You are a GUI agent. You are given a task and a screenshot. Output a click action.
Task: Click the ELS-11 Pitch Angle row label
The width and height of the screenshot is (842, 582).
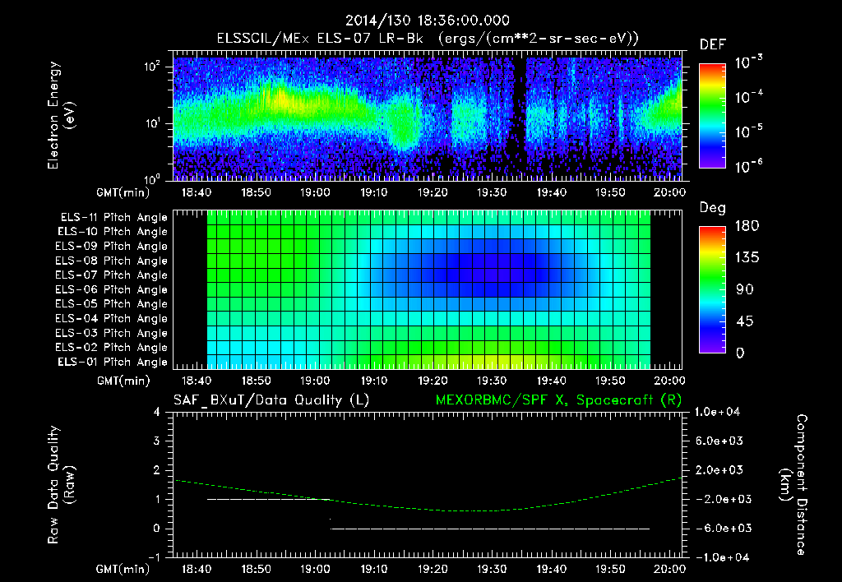tap(113, 218)
